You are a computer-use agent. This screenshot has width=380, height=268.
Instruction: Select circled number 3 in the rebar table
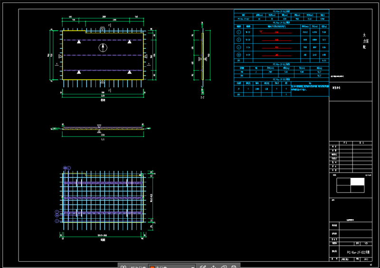coord(239,47)
